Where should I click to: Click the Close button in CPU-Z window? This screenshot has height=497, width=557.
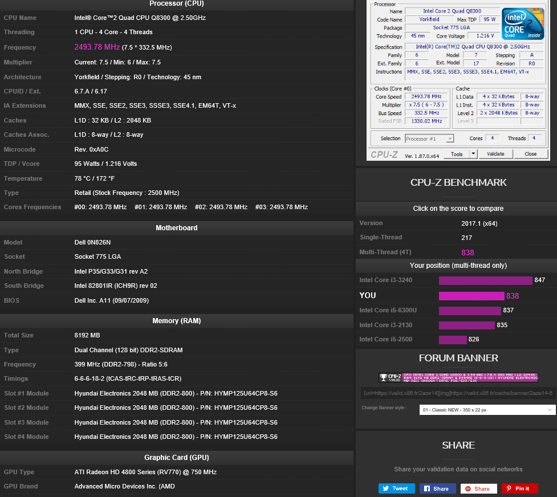point(531,154)
